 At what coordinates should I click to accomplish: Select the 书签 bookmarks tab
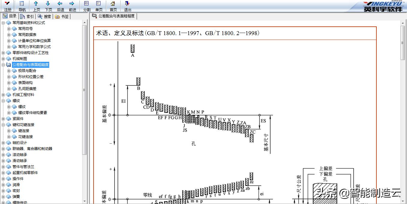(62, 16)
